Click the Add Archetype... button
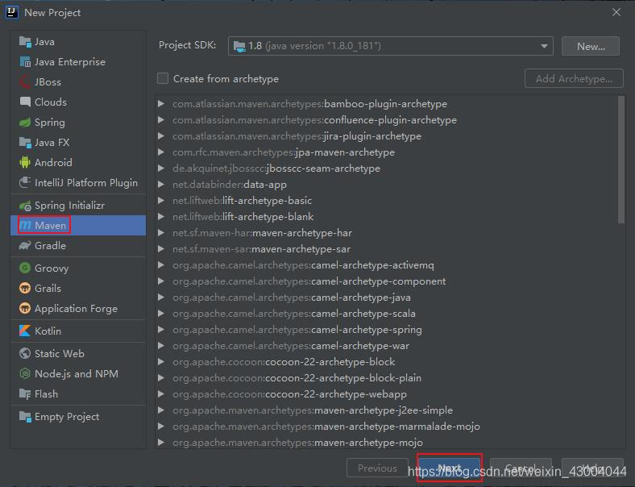The width and height of the screenshot is (635, 487). (x=574, y=78)
